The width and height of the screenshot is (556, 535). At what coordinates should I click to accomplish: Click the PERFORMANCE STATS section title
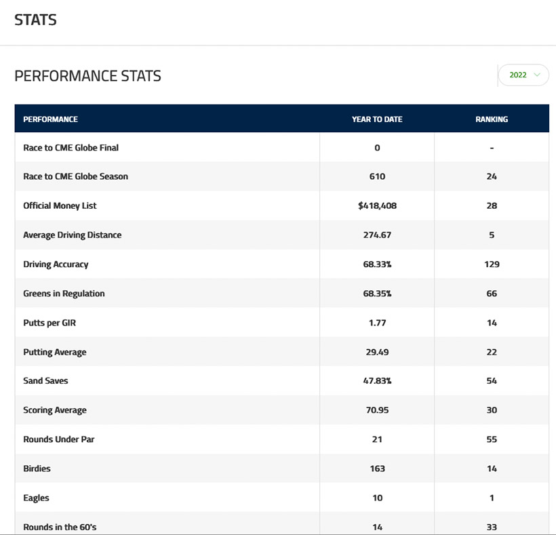click(87, 76)
